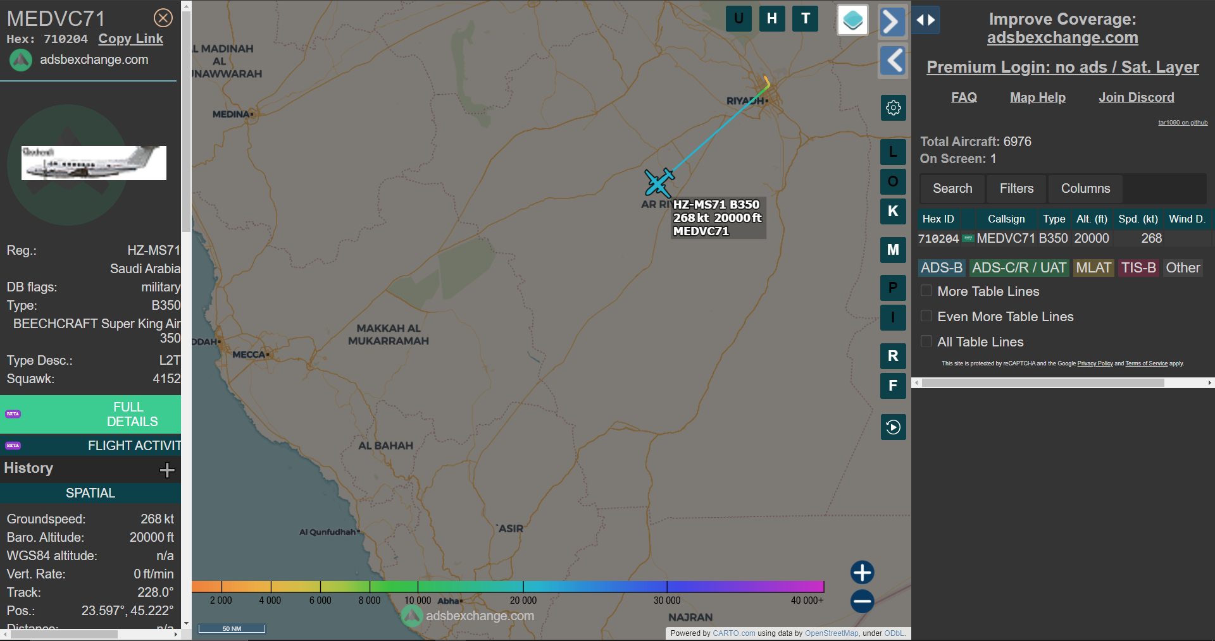Click the M map option button
Screen dimensions: 1215x641
click(x=893, y=250)
